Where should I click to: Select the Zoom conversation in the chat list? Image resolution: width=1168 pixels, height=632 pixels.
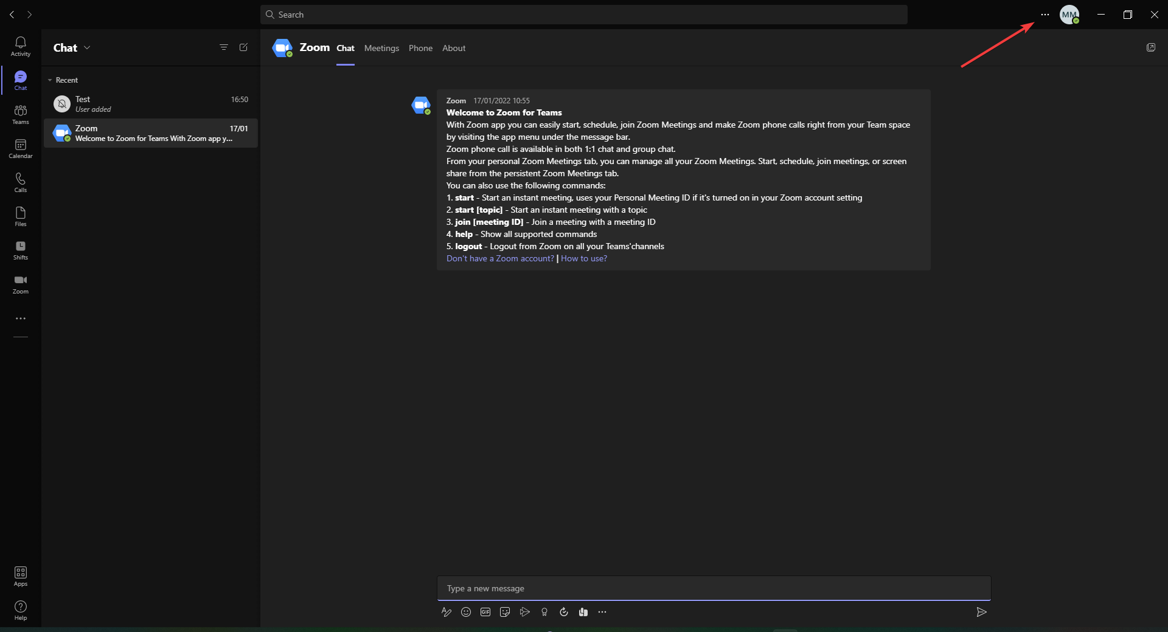[x=151, y=133]
